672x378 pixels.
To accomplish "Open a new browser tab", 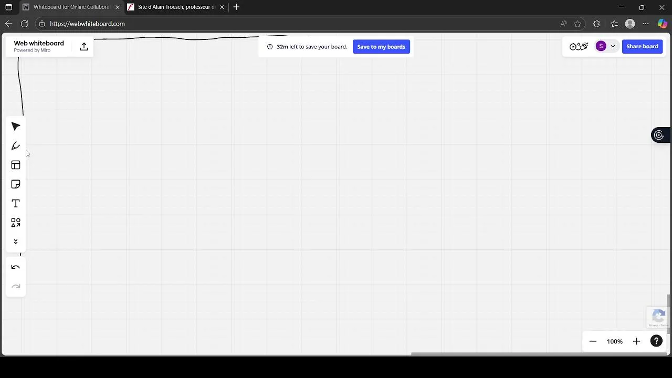I will [x=236, y=7].
